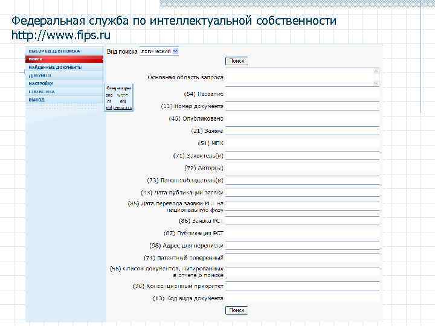Focus the "(43) Дата публикации заявки" field
Screen dimensions: 435x326
click(303, 193)
